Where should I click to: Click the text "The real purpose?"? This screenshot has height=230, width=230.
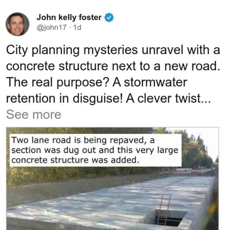(57, 82)
